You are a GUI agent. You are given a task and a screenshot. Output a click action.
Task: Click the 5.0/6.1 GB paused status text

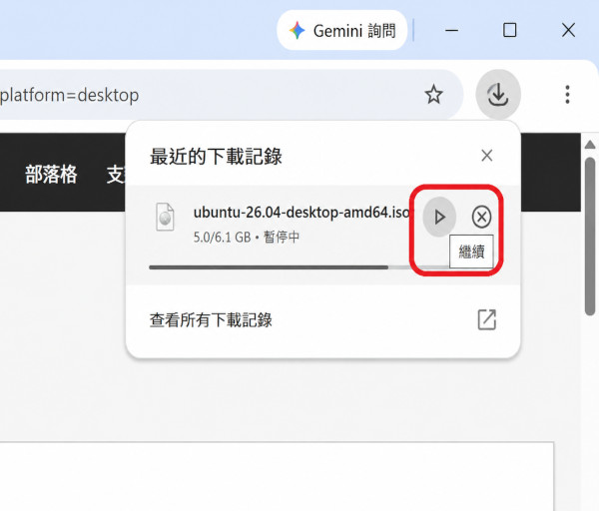247,238
